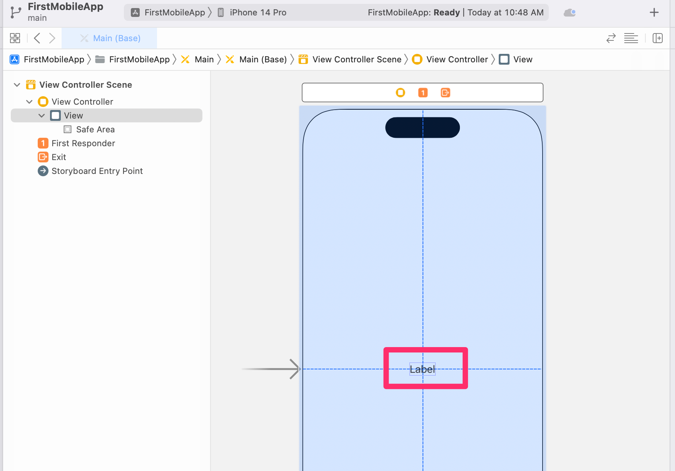Click the related items grid icon
The image size is (675, 471).
(15, 38)
